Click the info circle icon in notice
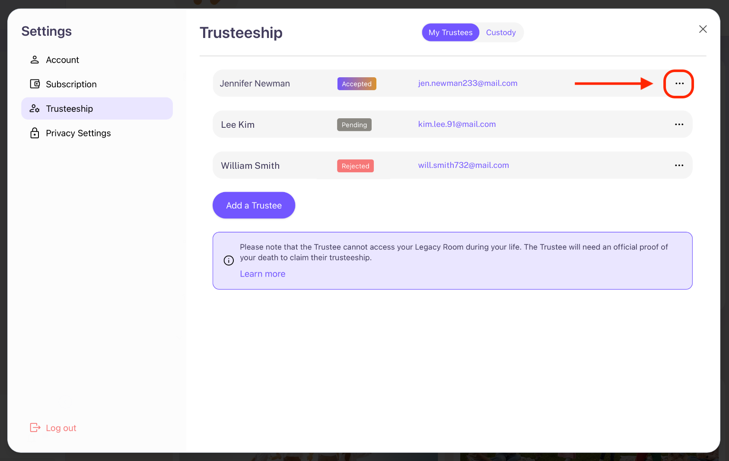729x461 pixels. pyautogui.click(x=229, y=260)
